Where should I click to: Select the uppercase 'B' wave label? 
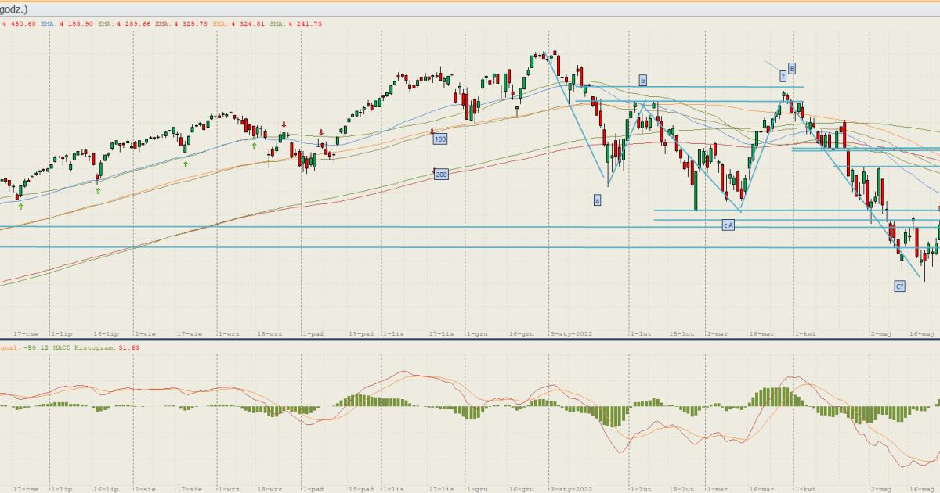792,68
